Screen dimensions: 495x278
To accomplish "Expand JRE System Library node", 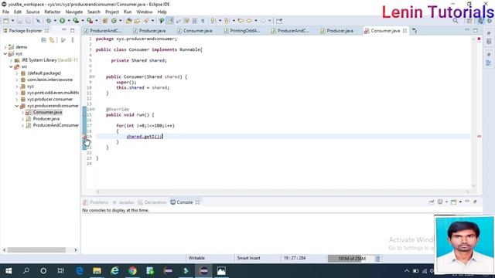I will 11,60.
